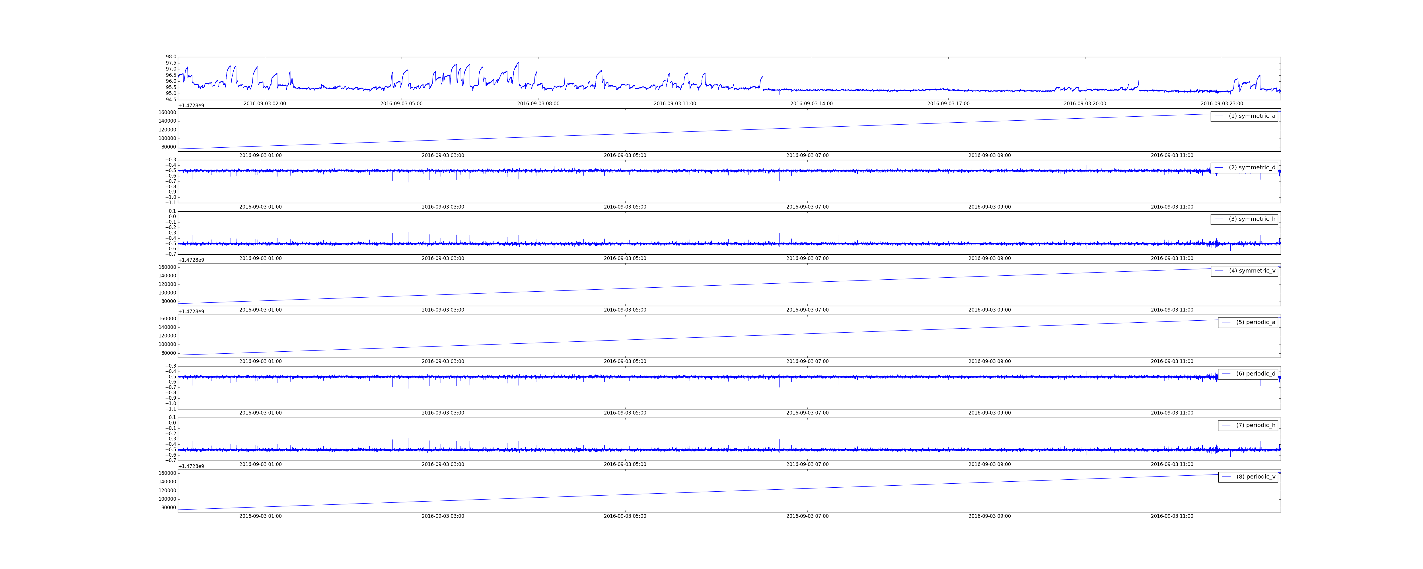Select the "2016-09-03 02:00" x-axis tick label

point(265,104)
